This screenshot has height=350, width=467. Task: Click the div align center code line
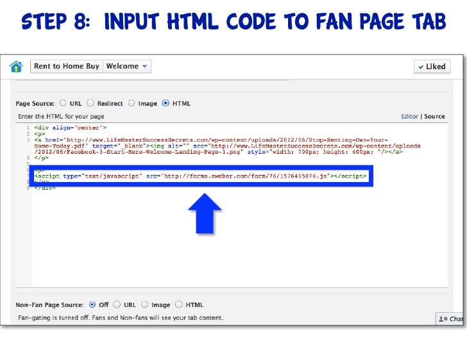[x=71, y=128]
